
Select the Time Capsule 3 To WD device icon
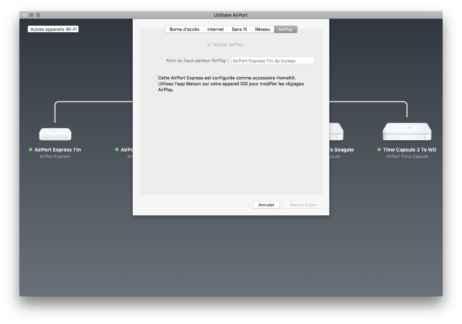(407, 131)
